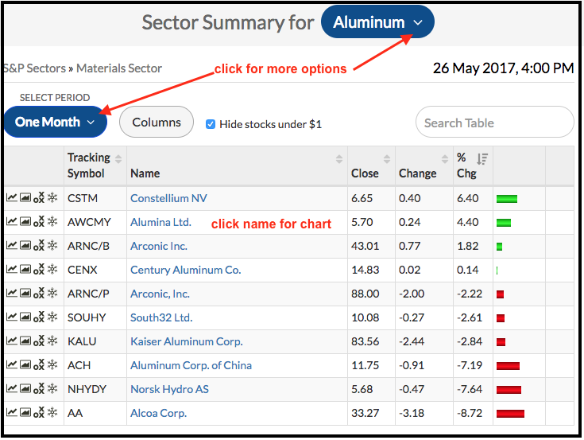Open the One Month period dropdown
Viewport: 584px width, 440px height.
pos(55,123)
